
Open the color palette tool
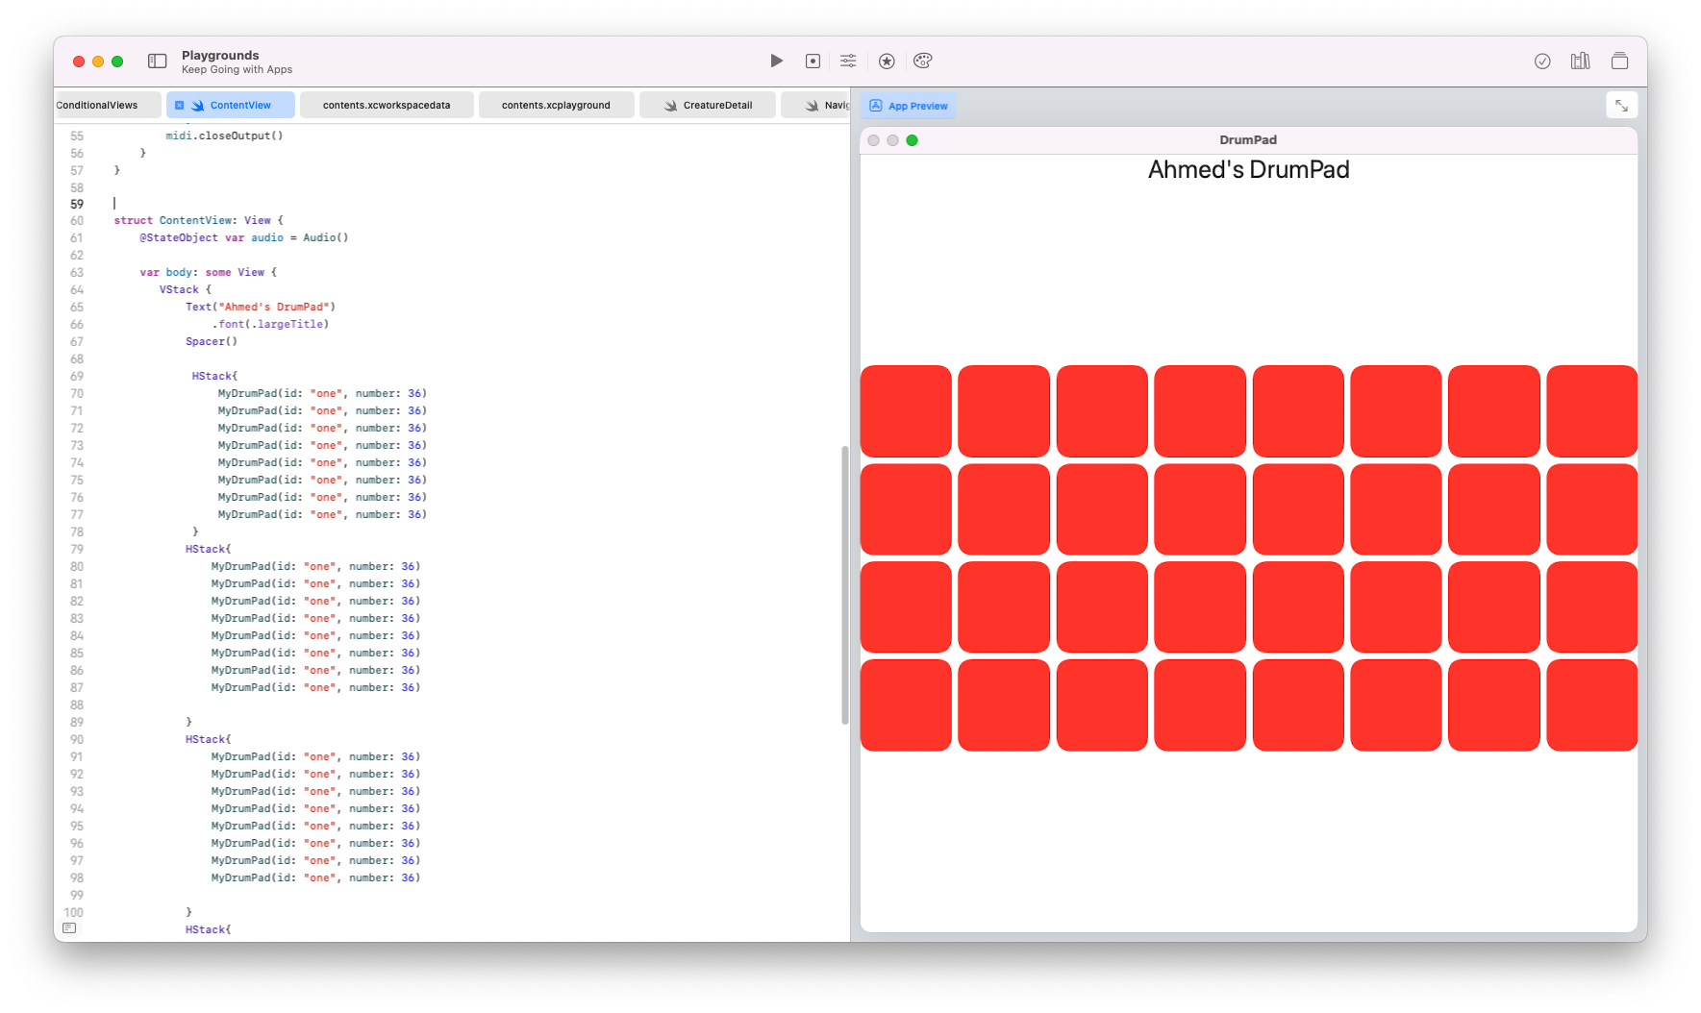[922, 61]
